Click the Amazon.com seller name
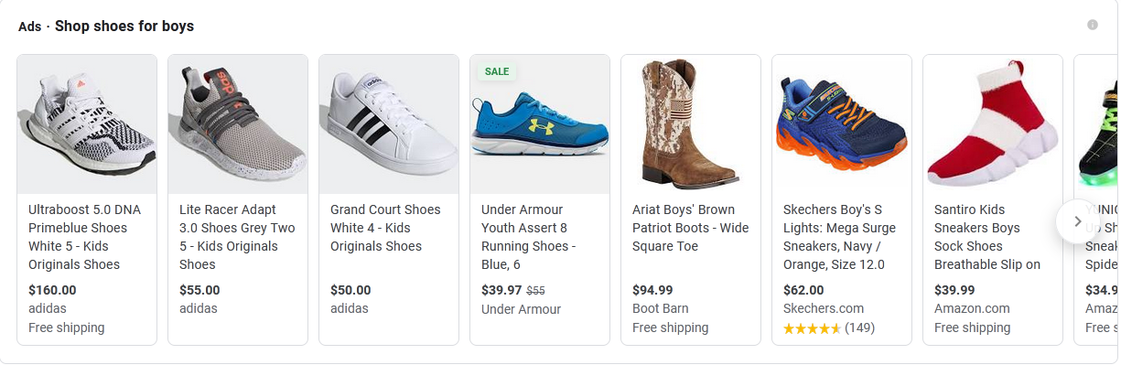This screenshot has width=1121, height=365. point(972,309)
